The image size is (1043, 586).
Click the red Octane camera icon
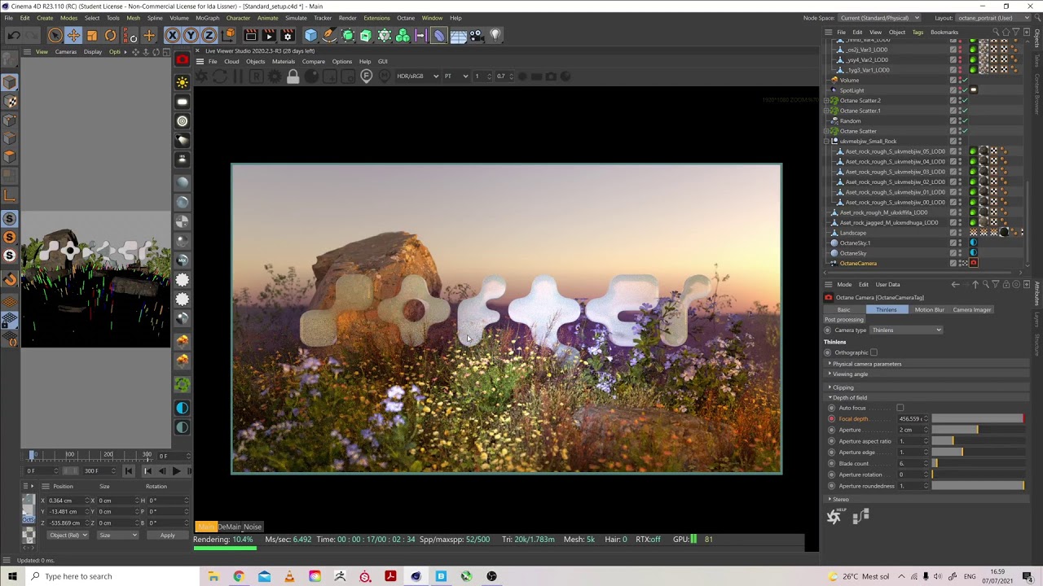point(183,60)
